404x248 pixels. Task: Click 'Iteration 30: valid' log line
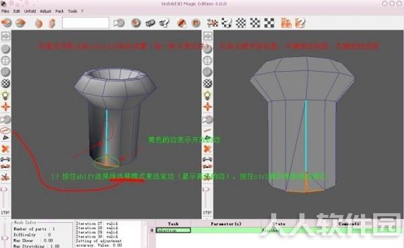[97, 237]
